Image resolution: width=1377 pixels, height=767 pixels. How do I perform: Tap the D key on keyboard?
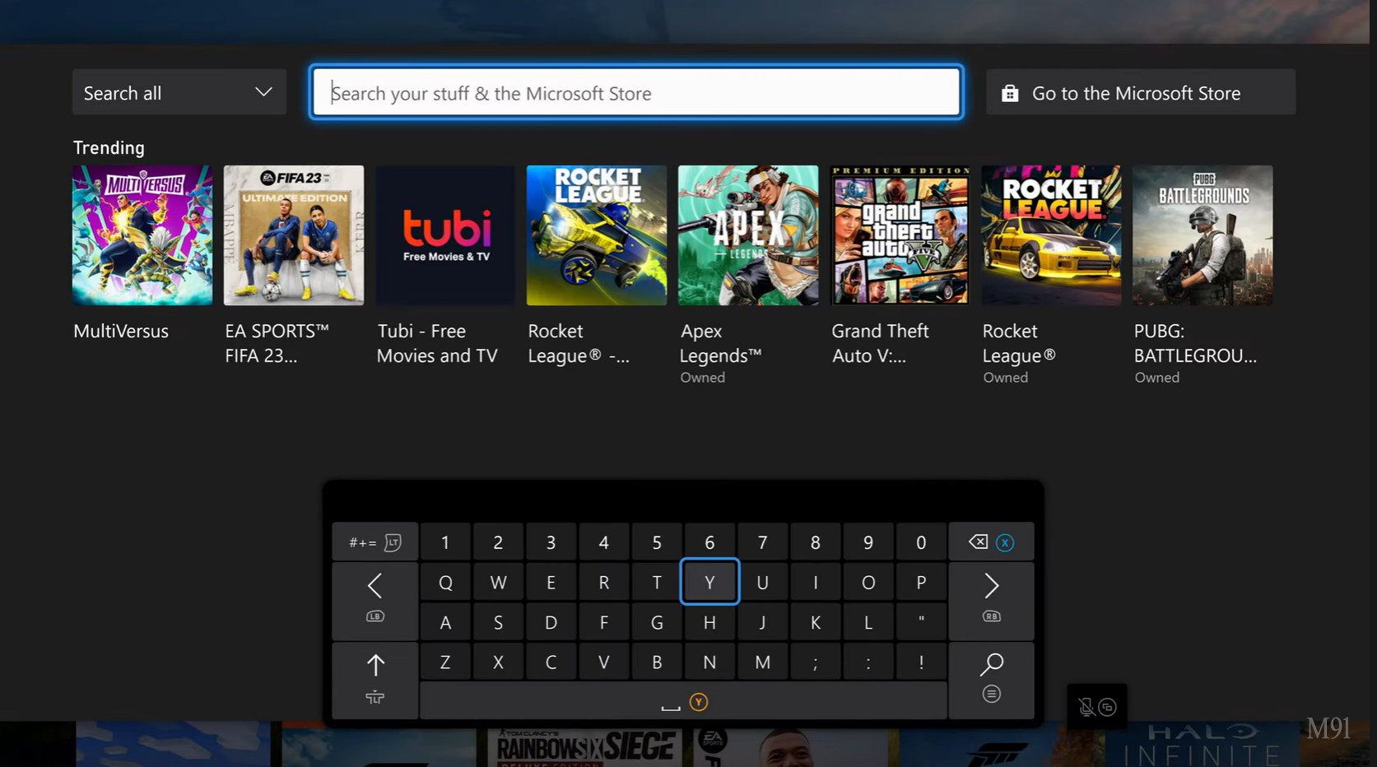point(551,622)
